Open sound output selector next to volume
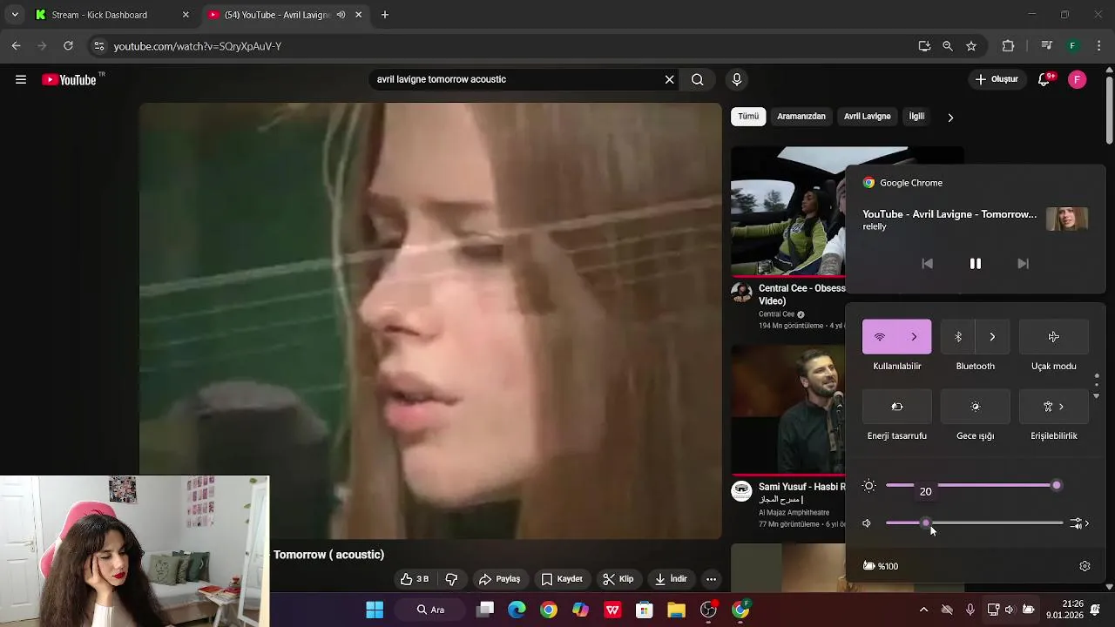This screenshot has height=627, width=1115. coord(1080,523)
